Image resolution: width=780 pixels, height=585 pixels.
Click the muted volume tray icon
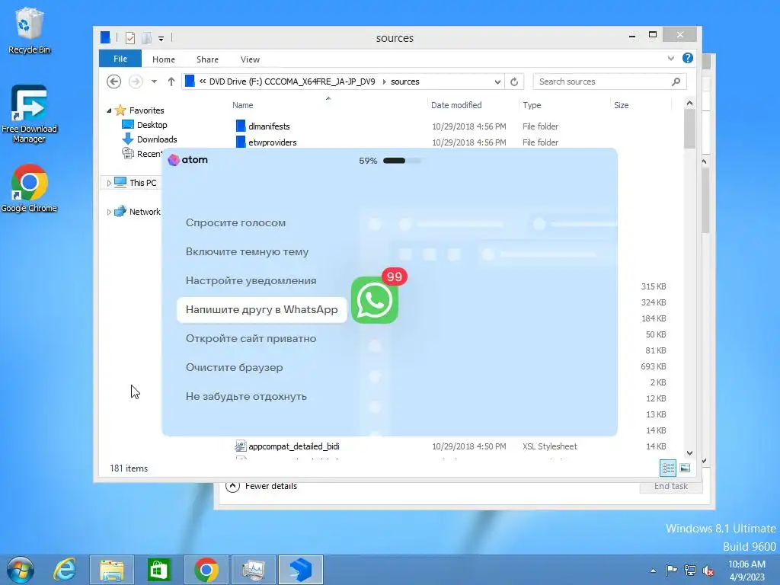pyautogui.click(x=708, y=570)
